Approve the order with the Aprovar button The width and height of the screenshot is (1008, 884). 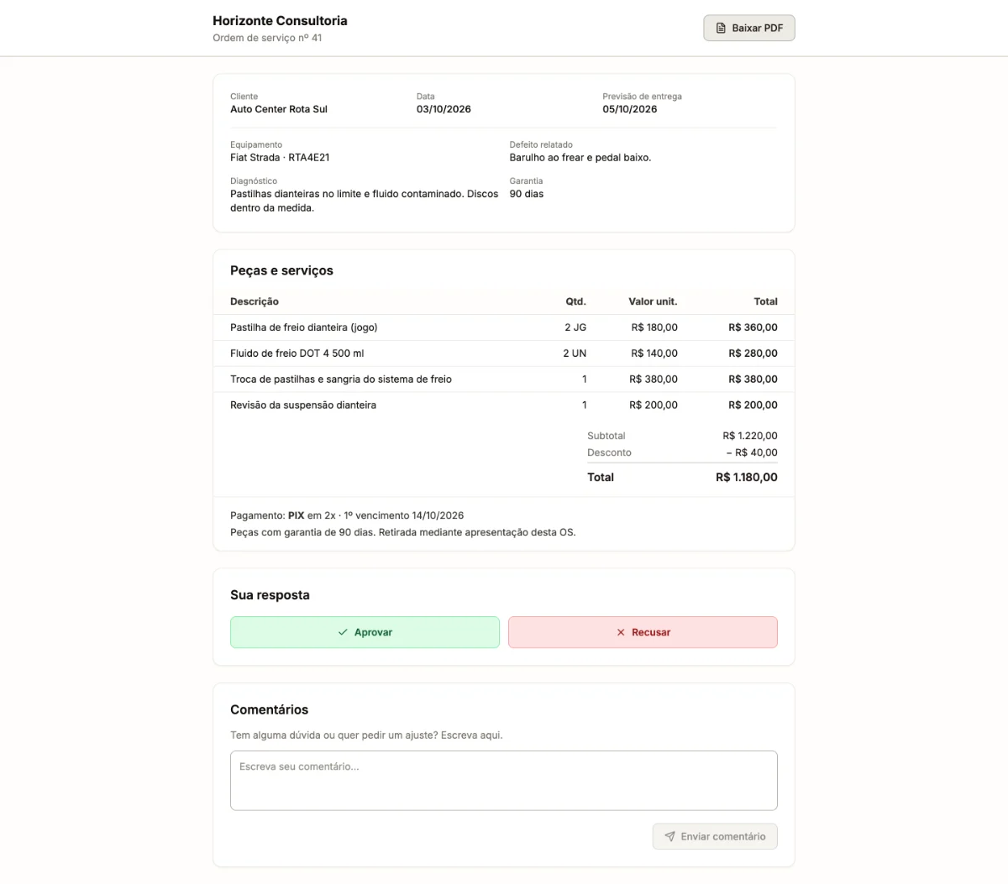tap(365, 632)
